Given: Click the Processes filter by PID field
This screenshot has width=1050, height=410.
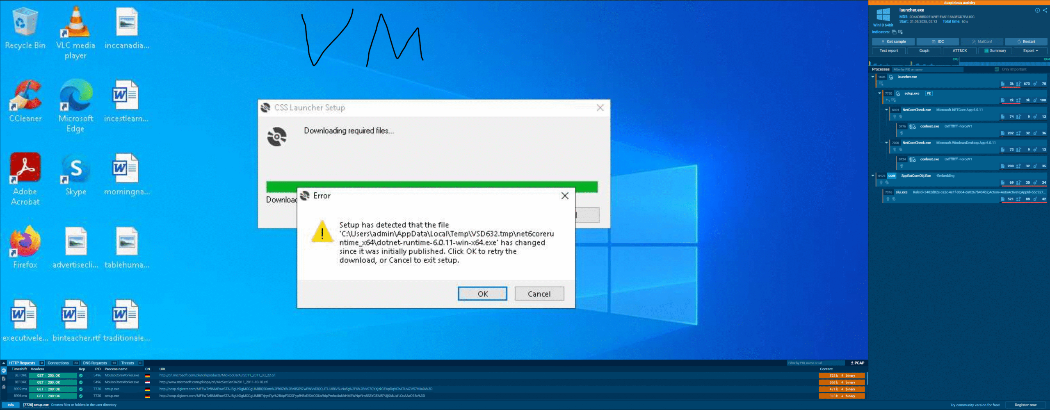Looking at the screenshot, I should click(x=928, y=69).
